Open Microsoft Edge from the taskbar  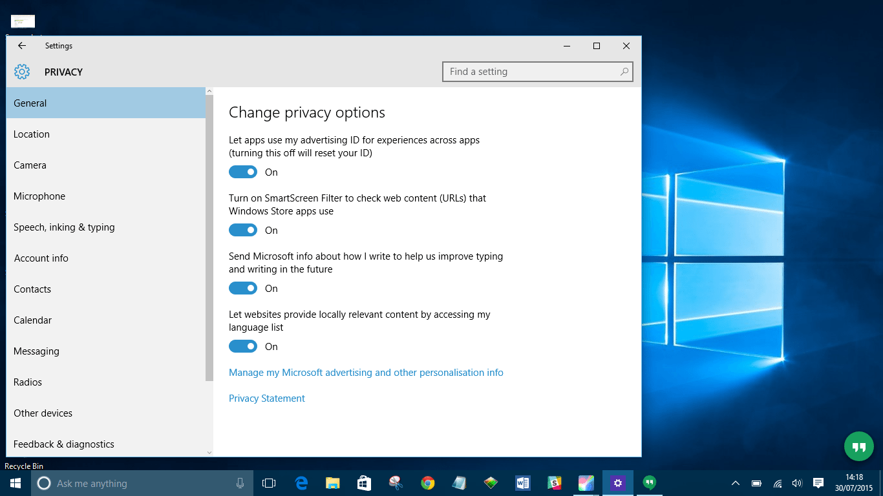tap(301, 483)
